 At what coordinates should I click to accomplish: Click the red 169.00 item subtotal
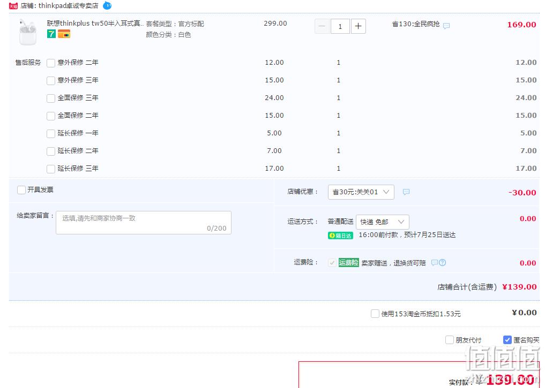(x=521, y=25)
